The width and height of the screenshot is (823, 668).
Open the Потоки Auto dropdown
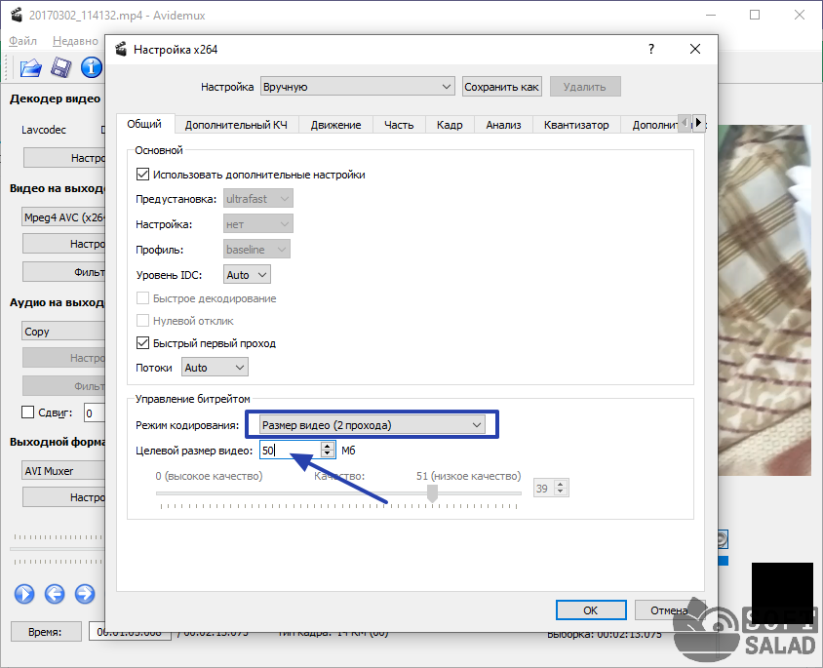click(215, 368)
